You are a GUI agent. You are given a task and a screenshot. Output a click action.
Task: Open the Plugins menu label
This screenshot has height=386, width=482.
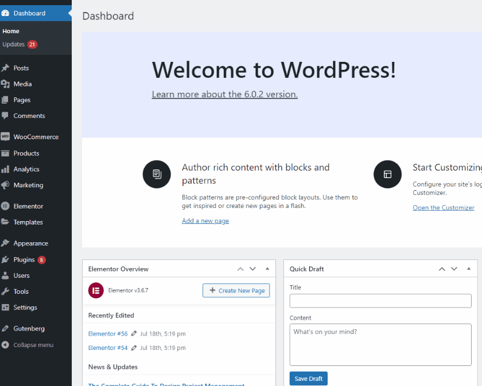[24, 259]
